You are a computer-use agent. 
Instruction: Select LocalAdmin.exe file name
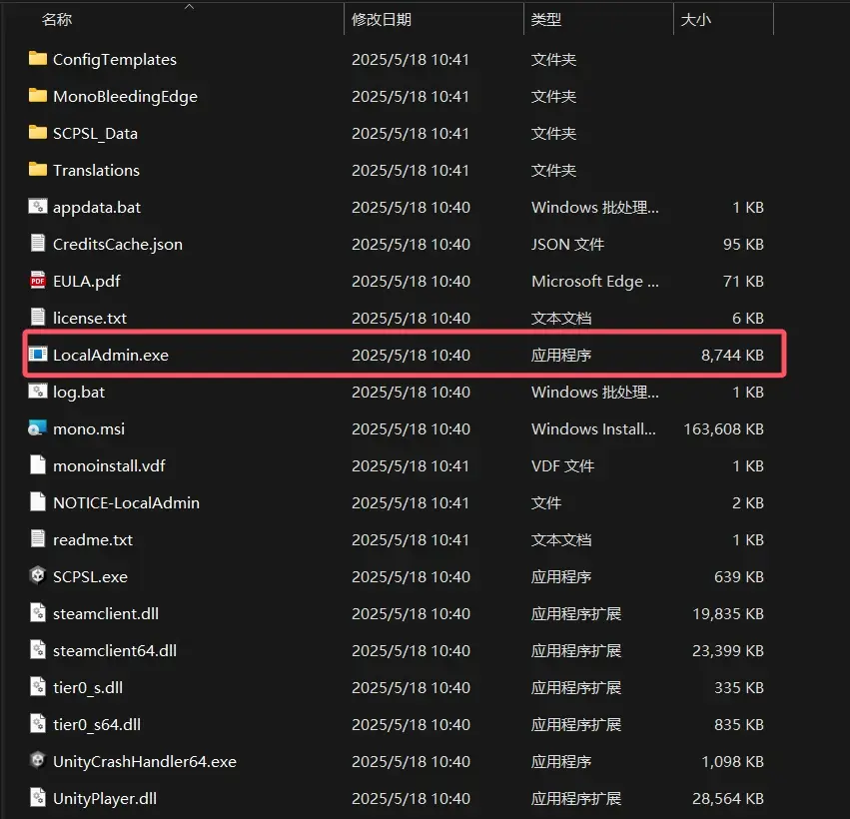tap(111, 355)
